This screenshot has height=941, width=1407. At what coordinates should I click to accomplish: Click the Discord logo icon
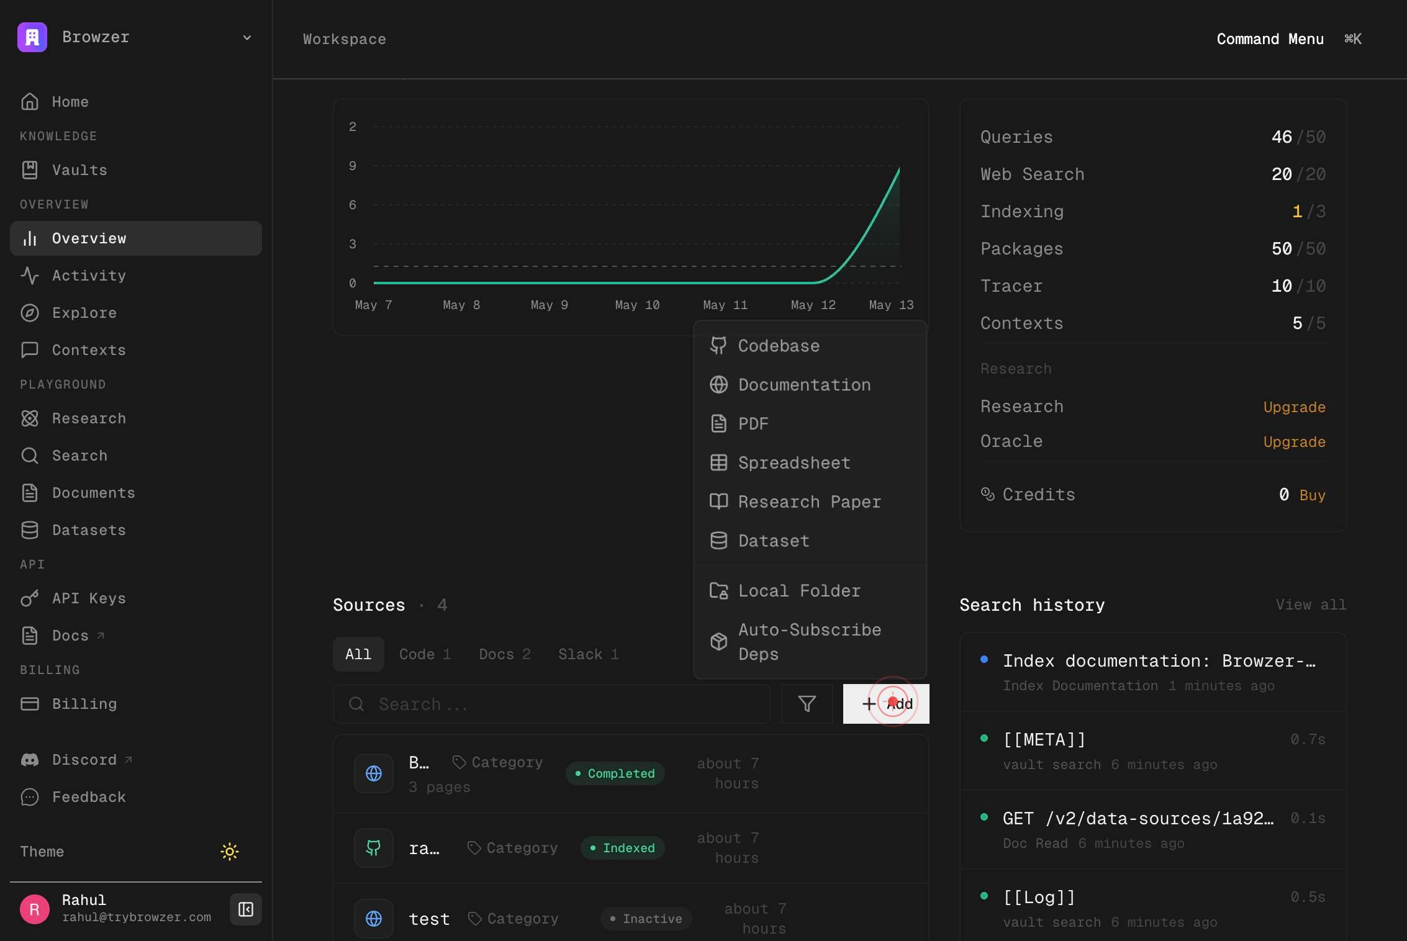[30, 760]
